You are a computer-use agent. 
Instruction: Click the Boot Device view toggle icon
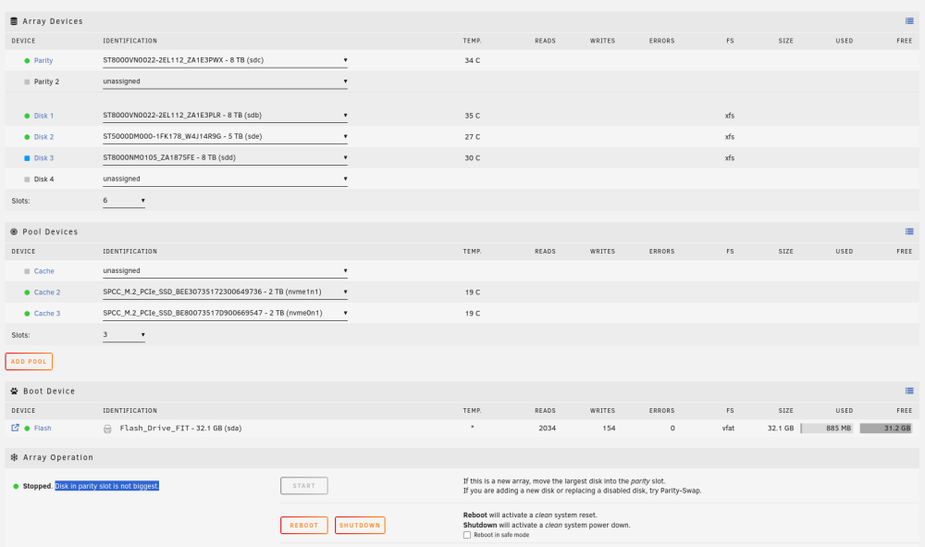coord(909,392)
